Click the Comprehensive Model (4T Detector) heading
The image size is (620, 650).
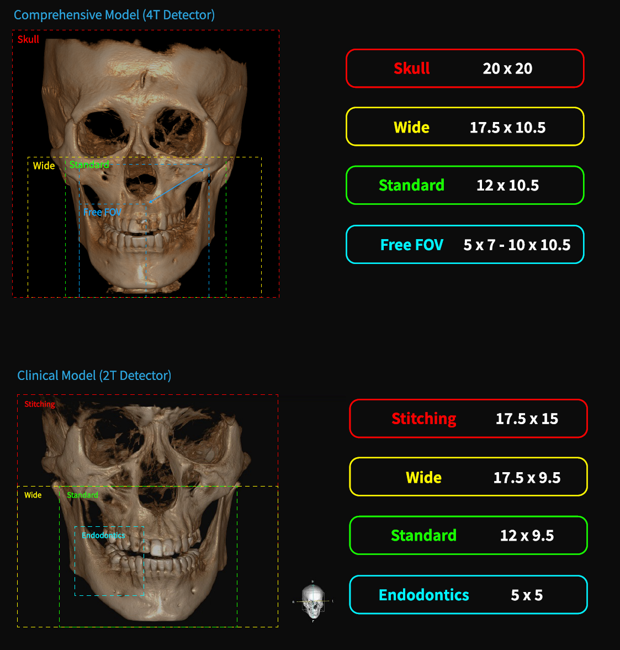coord(114,15)
